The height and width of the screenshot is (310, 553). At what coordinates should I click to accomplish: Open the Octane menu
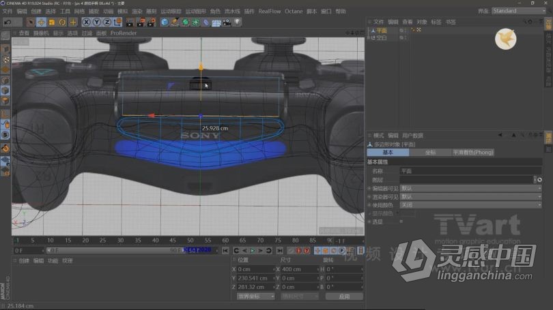[294, 12]
